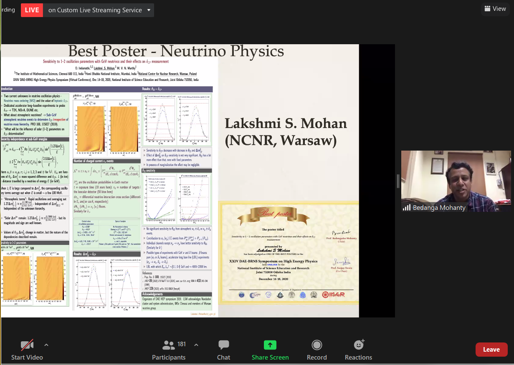Click the 'Bedanga Mohanty' name label

439,207
